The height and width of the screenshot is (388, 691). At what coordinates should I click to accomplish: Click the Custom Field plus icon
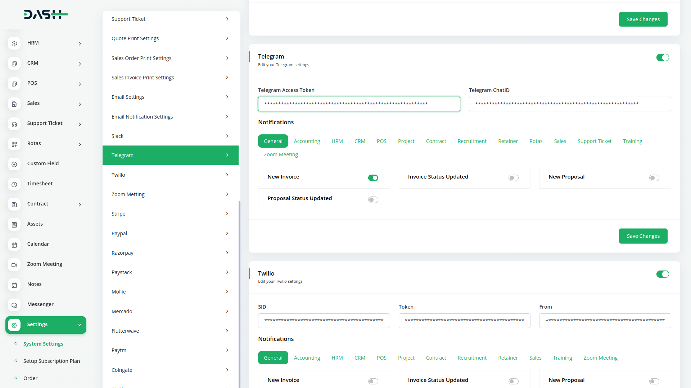click(x=14, y=164)
